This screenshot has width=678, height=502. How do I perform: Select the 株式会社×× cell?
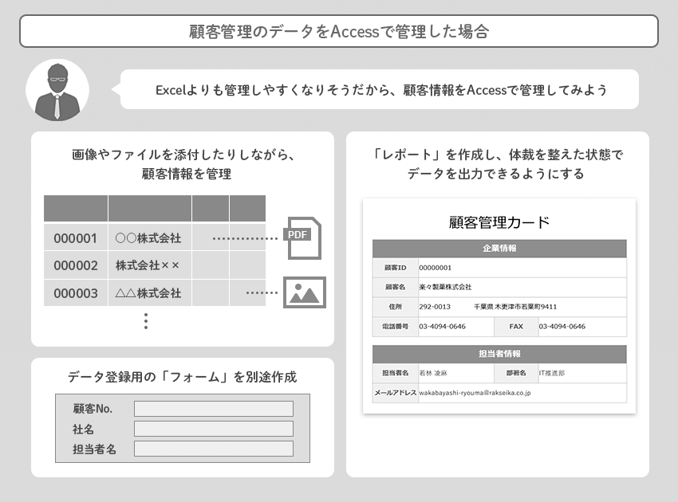[x=150, y=265]
